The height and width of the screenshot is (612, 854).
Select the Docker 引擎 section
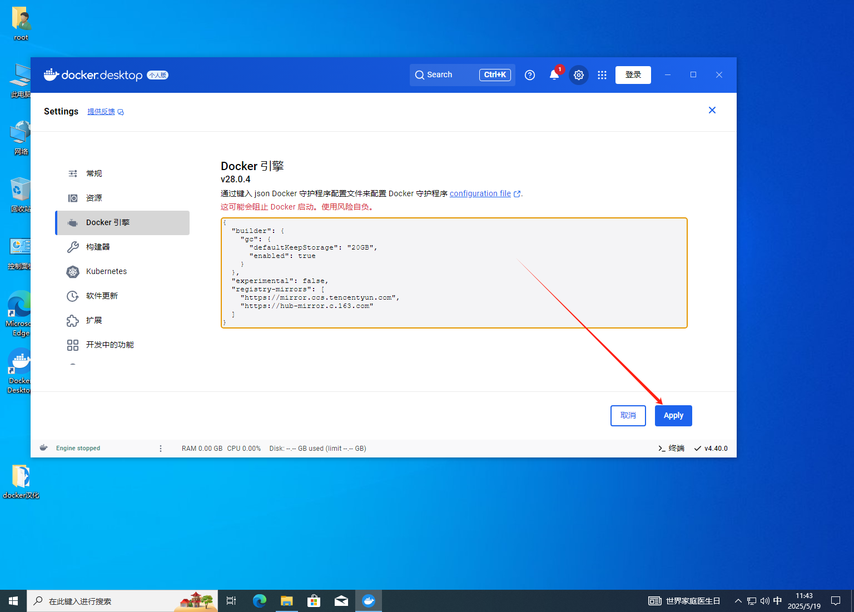(122, 222)
